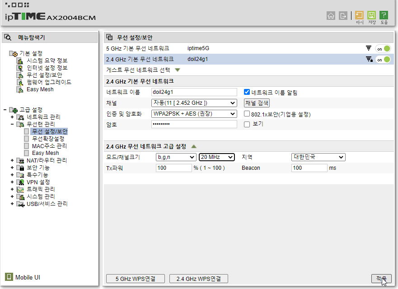Open the 지역 대한민국 dropdown
The image size is (398, 289).
point(318,157)
